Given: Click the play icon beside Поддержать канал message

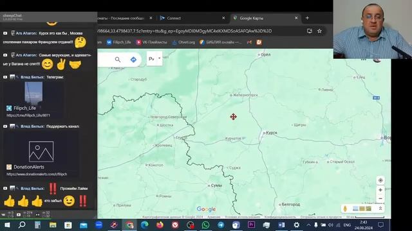Looking at the screenshot, I should [x=5, y=126].
